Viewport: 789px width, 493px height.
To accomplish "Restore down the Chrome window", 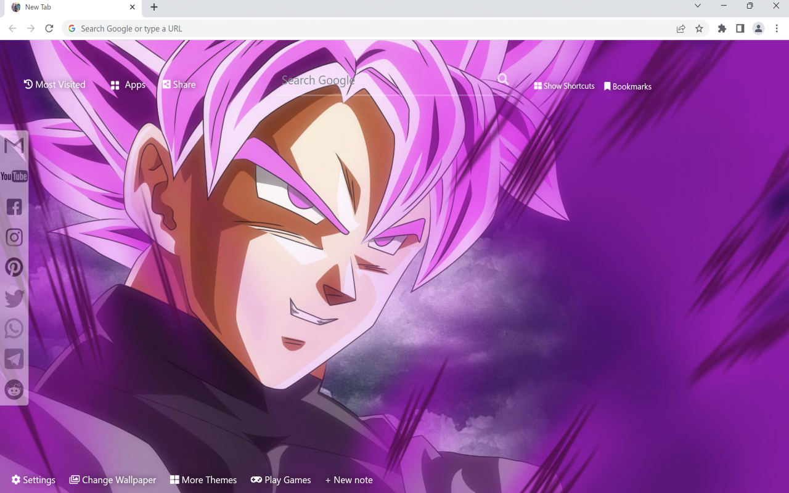I will 750,6.
